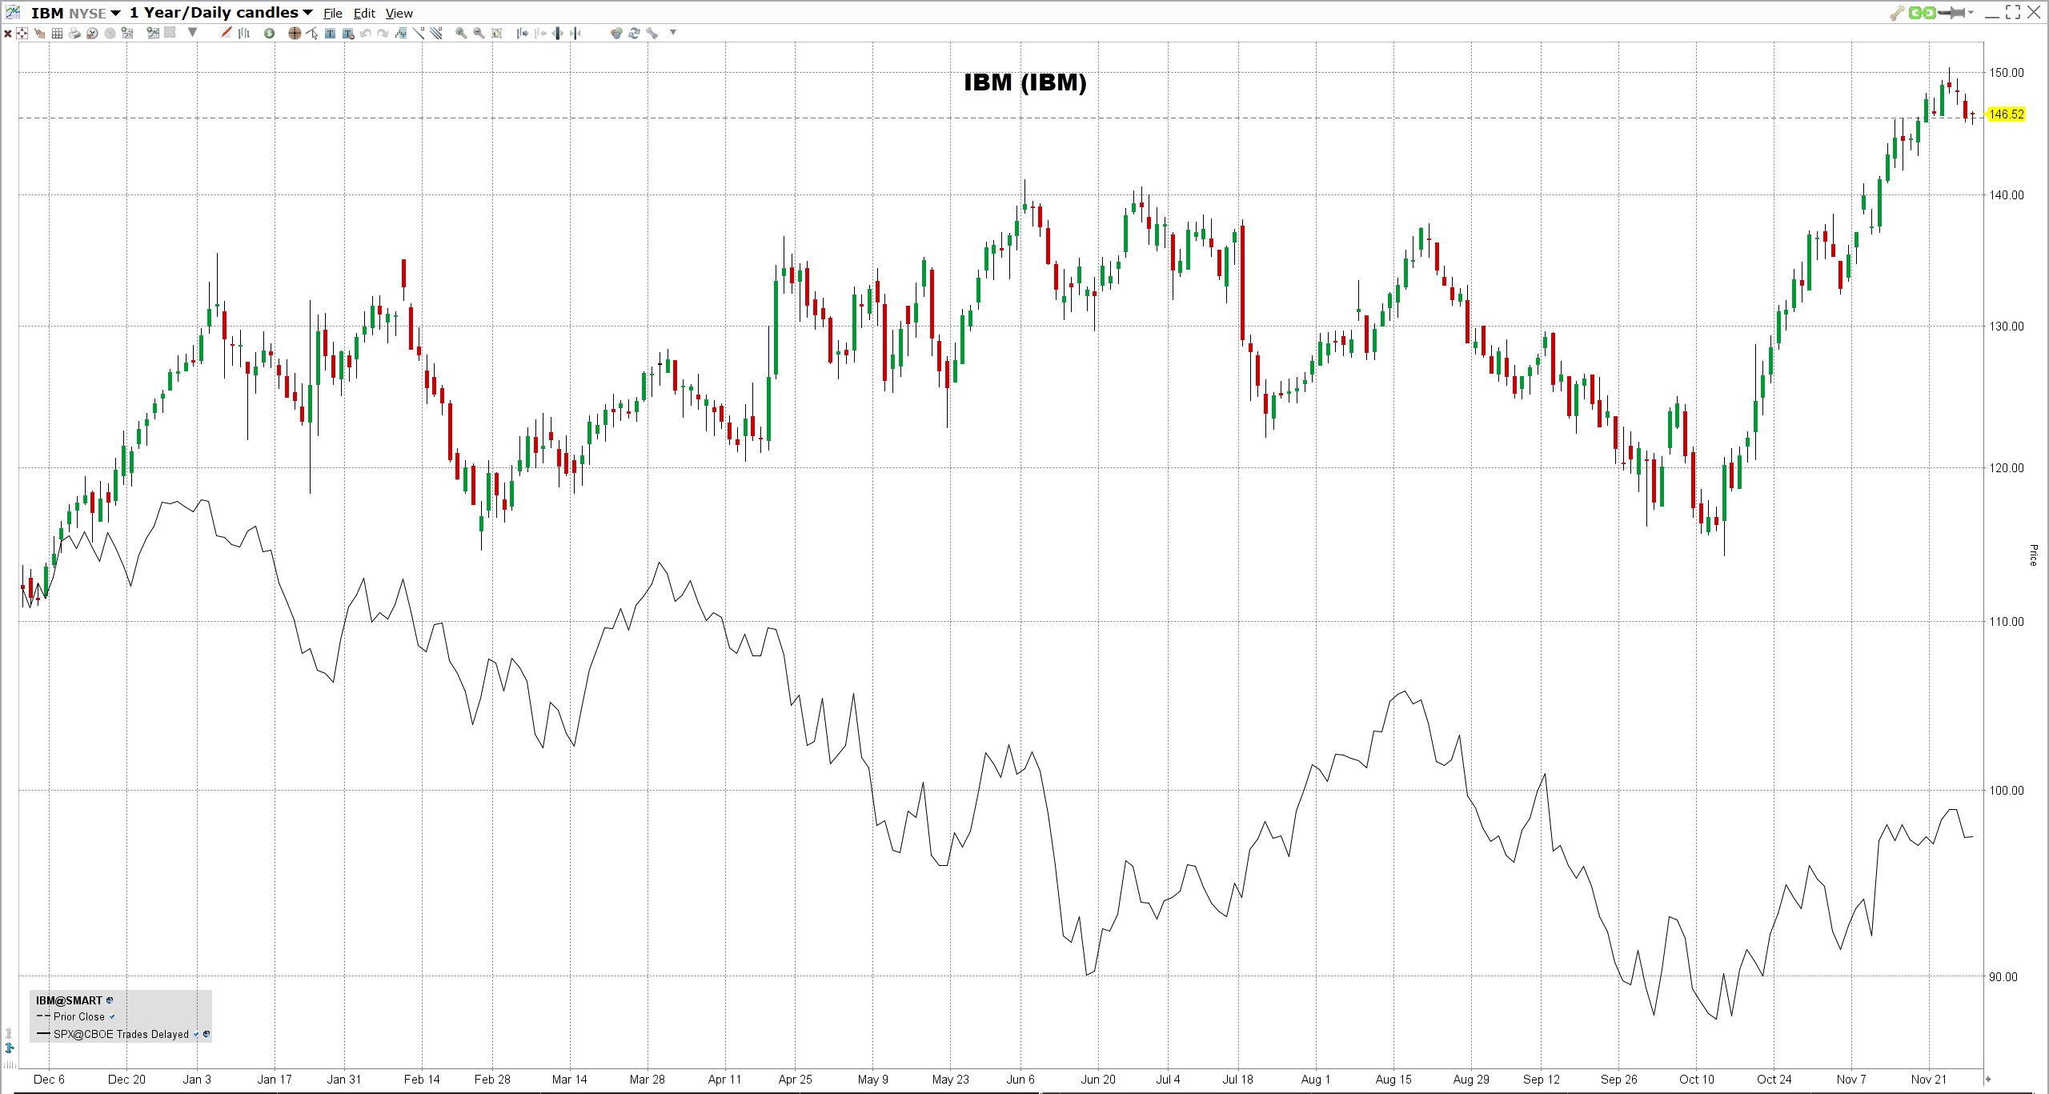This screenshot has height=1094, width=2049.
Task: Open the Edit menu
Action: pos(364,13)
